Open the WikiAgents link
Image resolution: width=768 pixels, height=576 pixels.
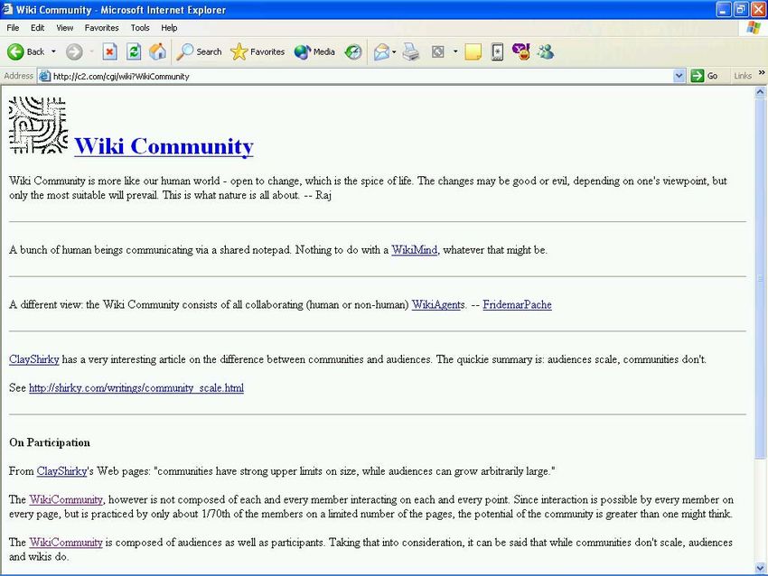point(438,304)
